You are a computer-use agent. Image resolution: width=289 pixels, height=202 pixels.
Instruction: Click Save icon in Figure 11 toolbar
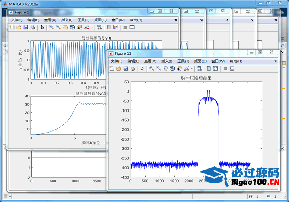pyautogui.click(x=126, y=69)
